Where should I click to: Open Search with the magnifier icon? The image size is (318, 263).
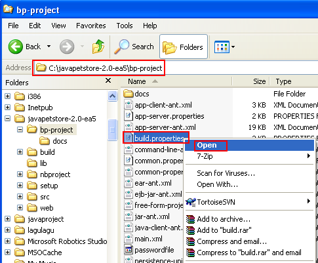(x=134, y=47)
